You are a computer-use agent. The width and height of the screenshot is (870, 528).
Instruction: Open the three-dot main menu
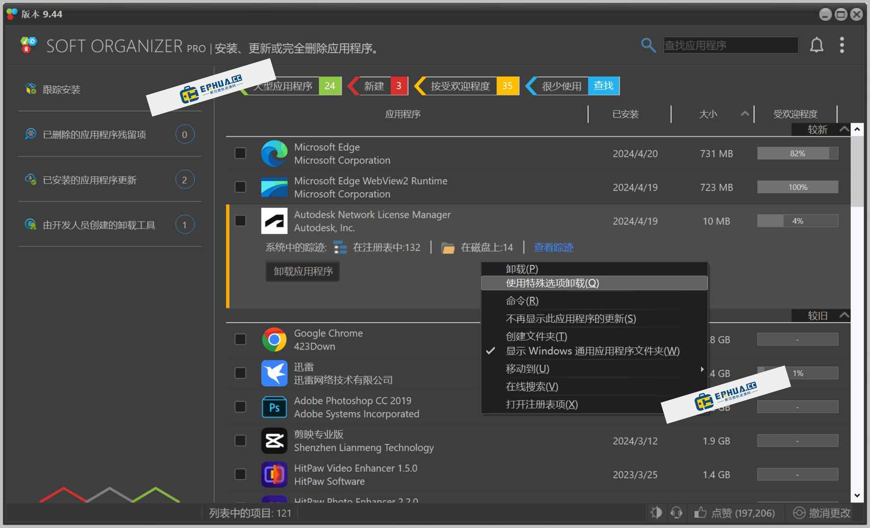tap(842, 45)
